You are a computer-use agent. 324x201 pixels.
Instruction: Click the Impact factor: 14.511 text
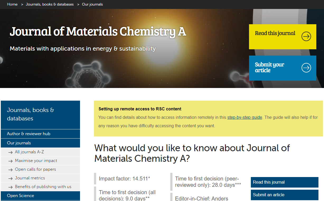(x=124, y=179)
